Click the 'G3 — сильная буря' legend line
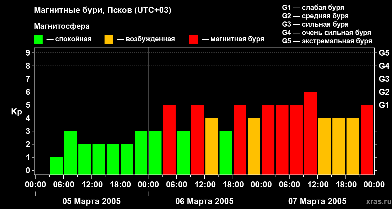This screenshot has width=392, height=209. [x=315, y=24]
